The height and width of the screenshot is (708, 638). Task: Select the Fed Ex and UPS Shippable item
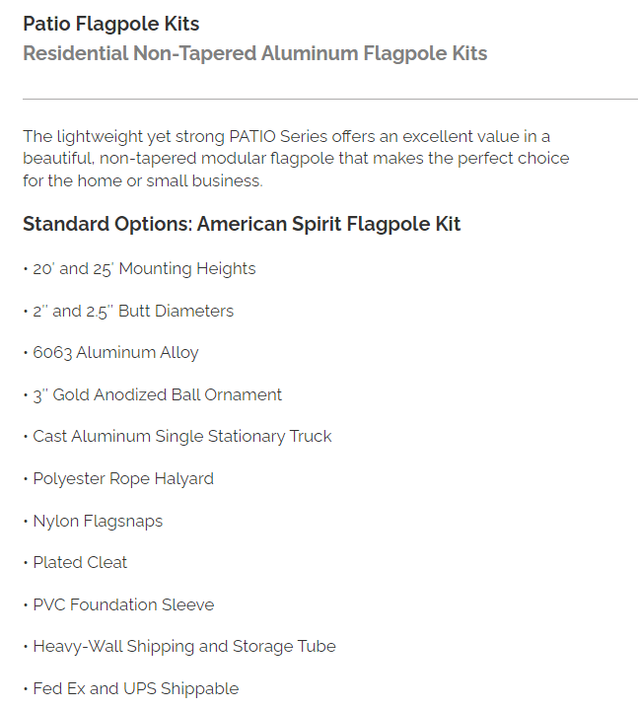(x=136, y=689)
